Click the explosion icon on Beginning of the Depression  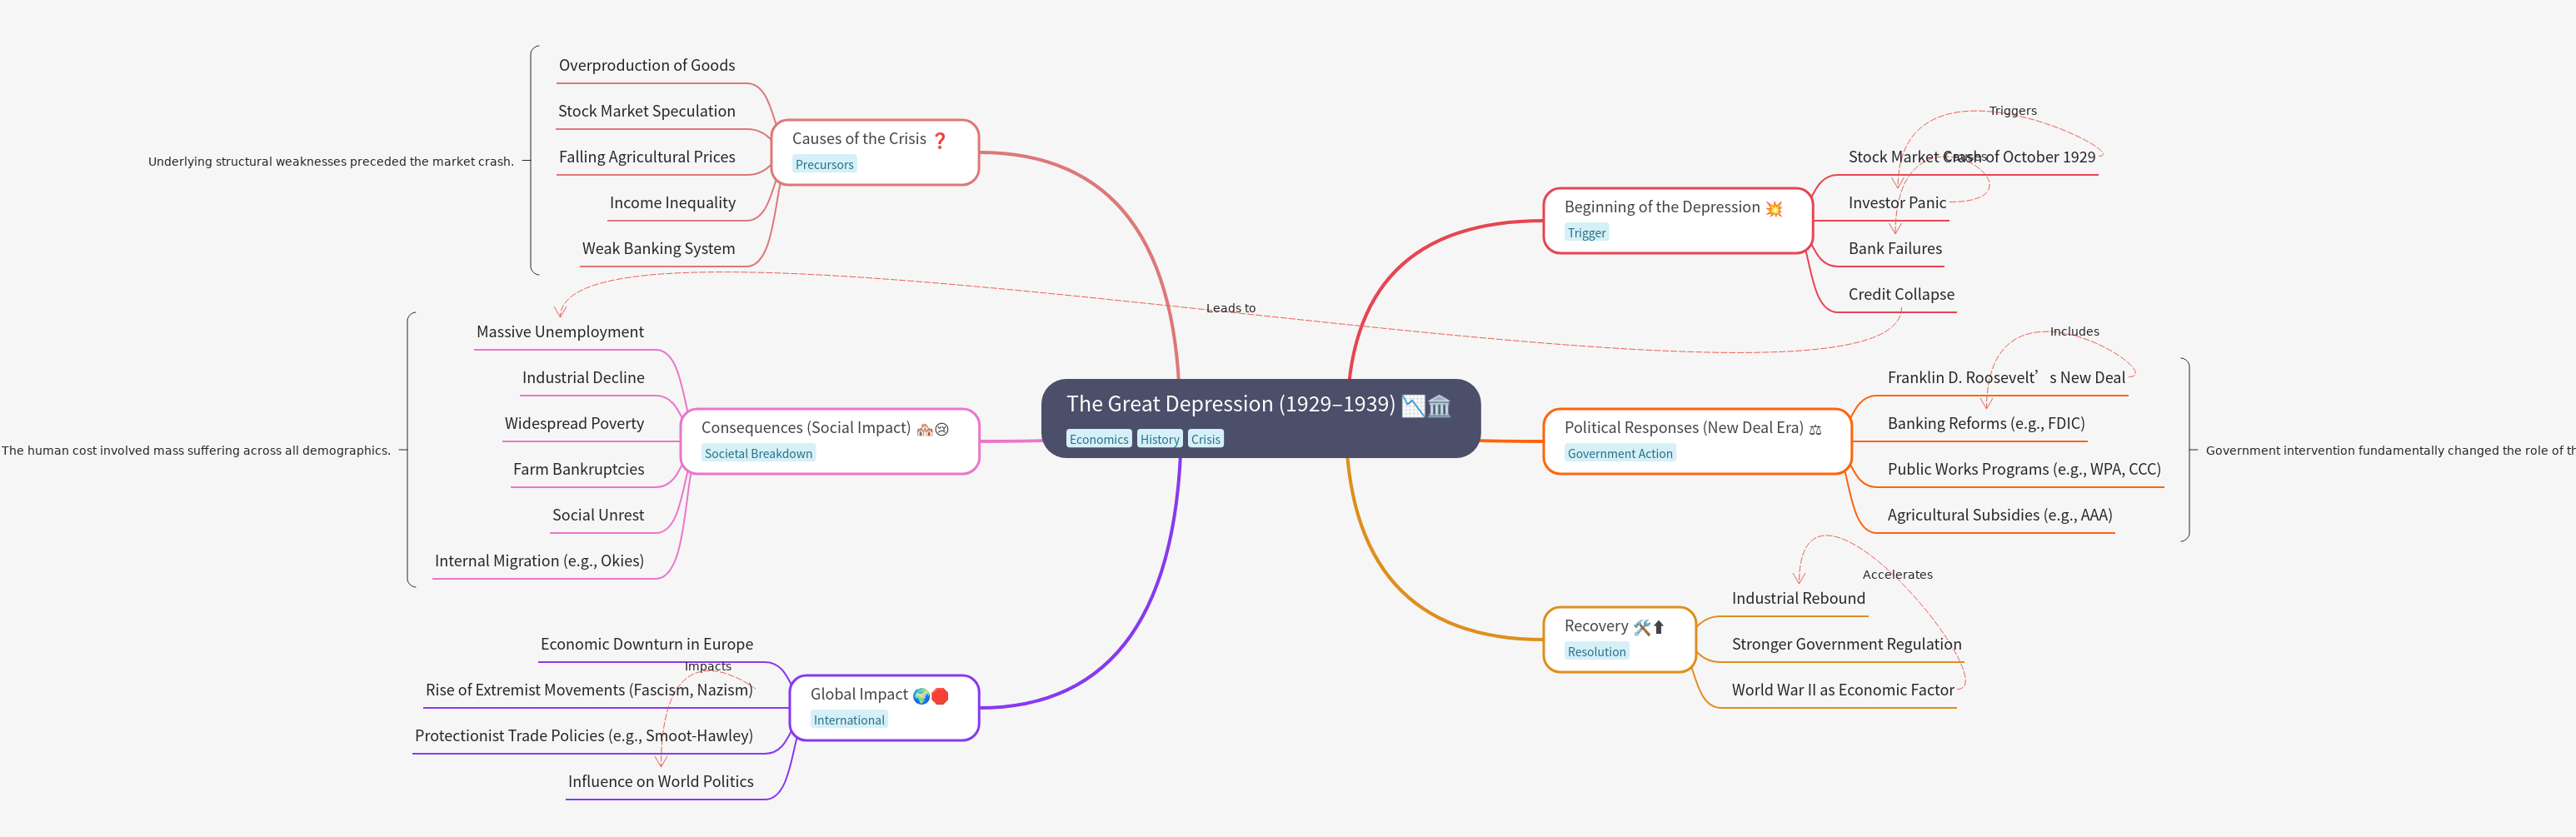tap(1773, 208)
